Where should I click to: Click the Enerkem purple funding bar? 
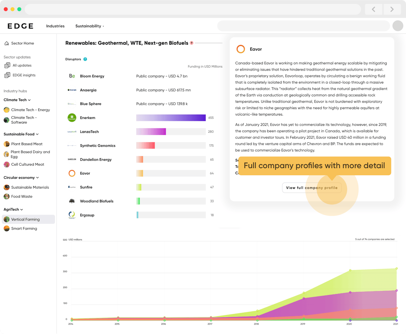point(171,118)
